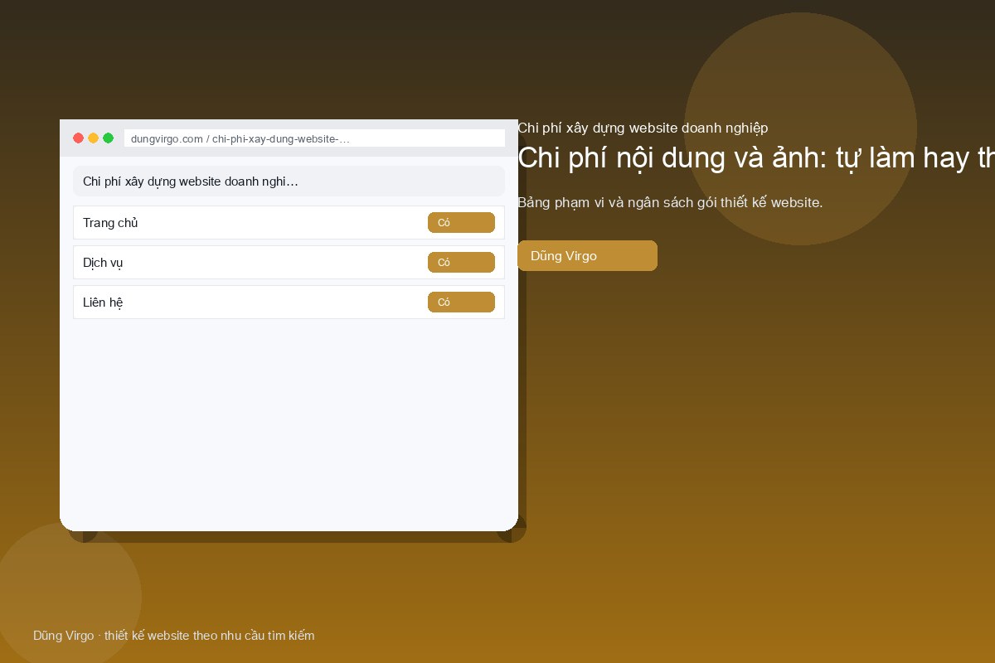Image resolution: width=995 pixels, height=663 pixels.
Task: Click the green maximize dot in mock browser
Action: coord(109,138)
